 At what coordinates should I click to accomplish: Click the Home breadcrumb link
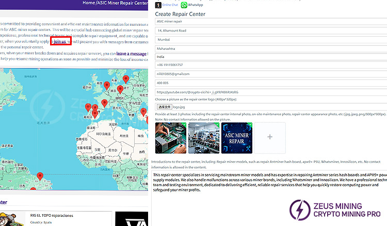click(x=88, y=3)
